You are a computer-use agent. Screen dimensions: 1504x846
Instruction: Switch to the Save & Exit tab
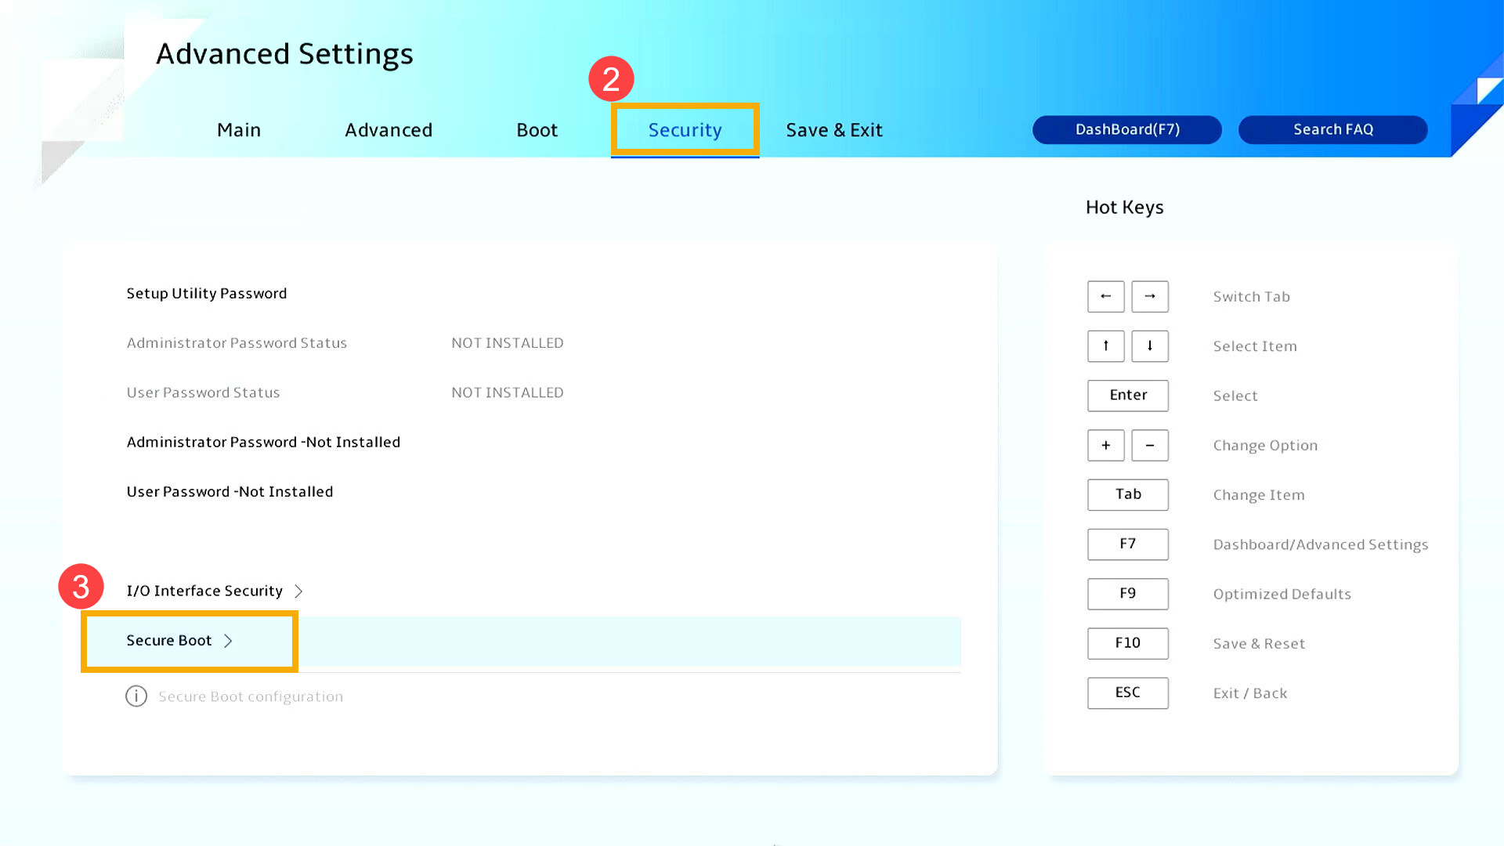(x=833, y=130)
